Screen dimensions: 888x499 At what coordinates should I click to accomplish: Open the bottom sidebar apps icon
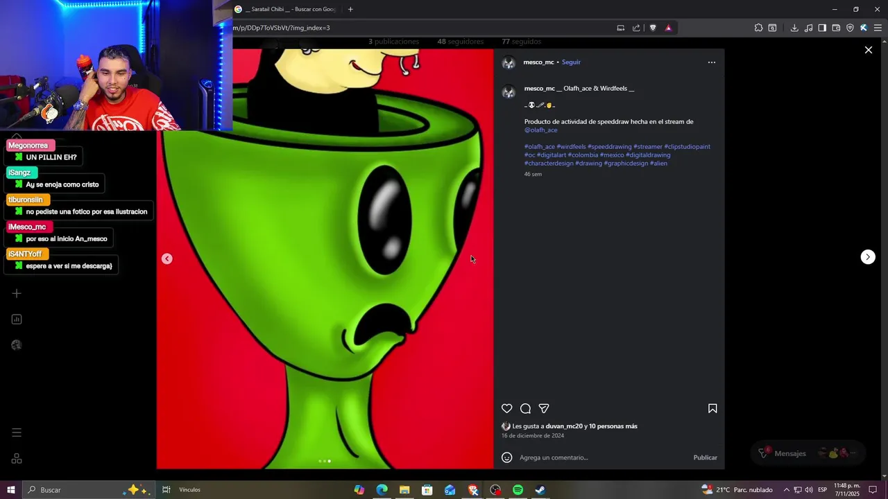[17, 459]
